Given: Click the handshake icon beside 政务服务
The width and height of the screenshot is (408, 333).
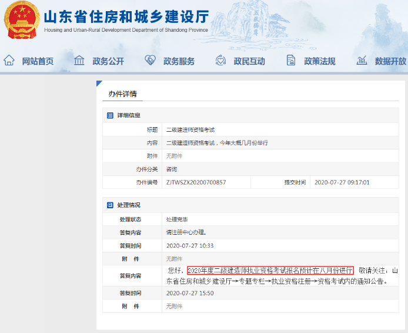Looking at the screenshot, I should tap(150, 61).
